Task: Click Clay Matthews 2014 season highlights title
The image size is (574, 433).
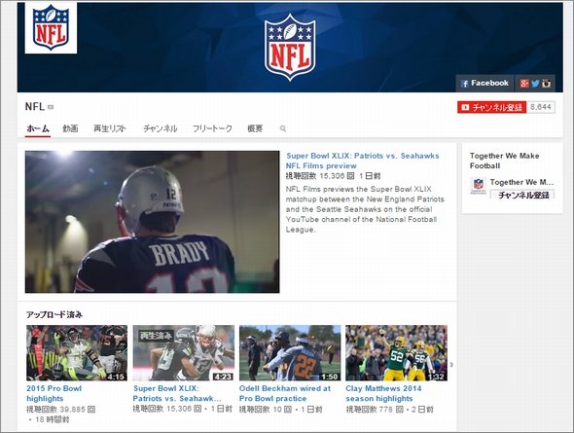Action: (x=383, y=393)
